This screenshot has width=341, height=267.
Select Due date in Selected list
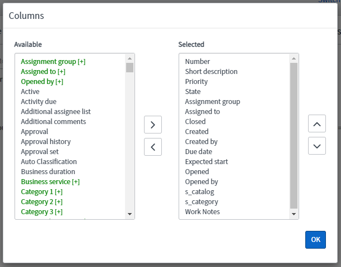(x=198, y=151)
